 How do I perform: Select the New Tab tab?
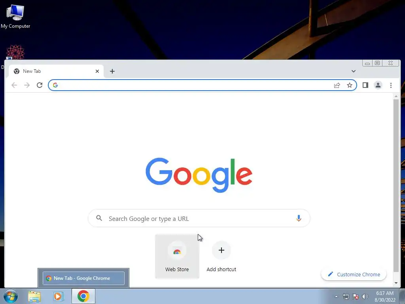coord(56,71)
